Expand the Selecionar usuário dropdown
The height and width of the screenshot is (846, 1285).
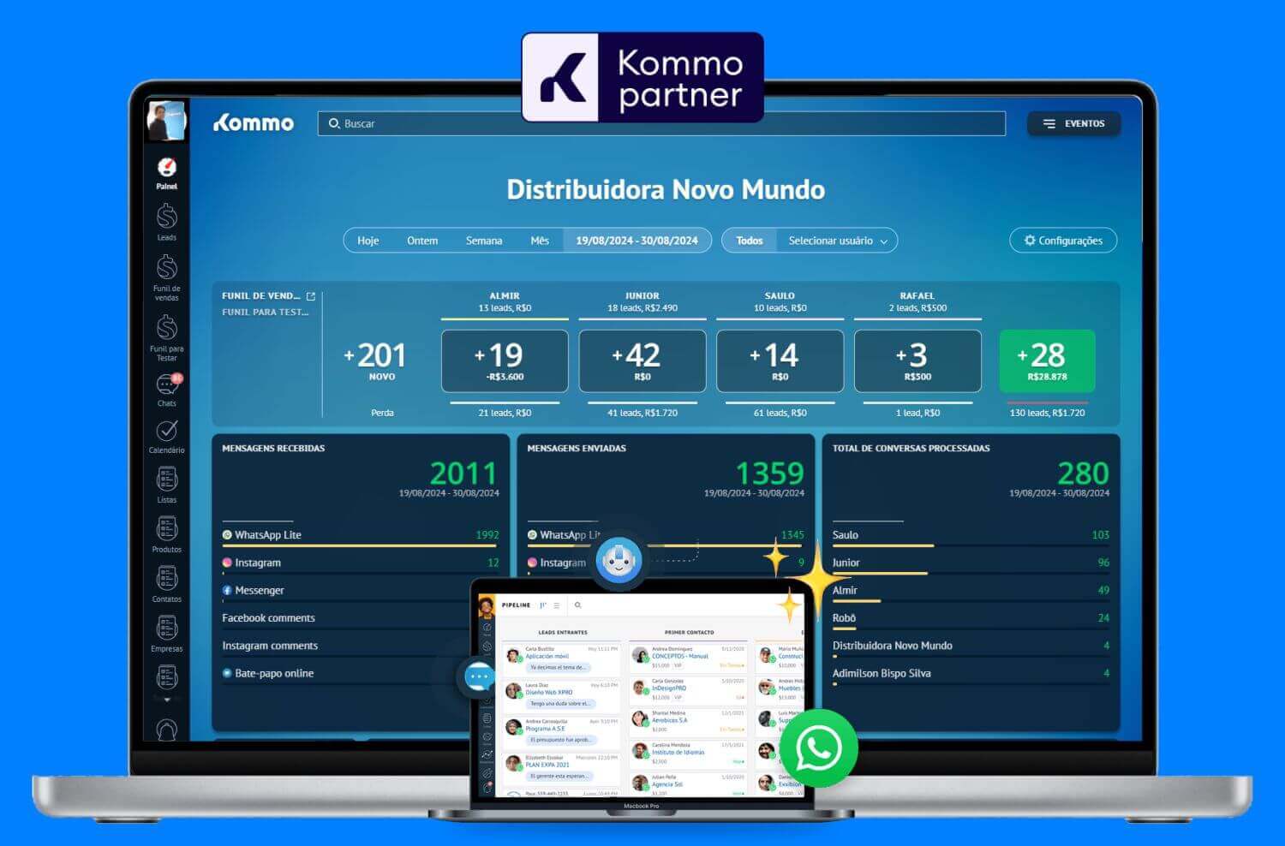point(838,241)
